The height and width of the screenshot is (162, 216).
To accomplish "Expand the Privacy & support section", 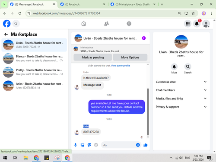I will click(181, 107).
